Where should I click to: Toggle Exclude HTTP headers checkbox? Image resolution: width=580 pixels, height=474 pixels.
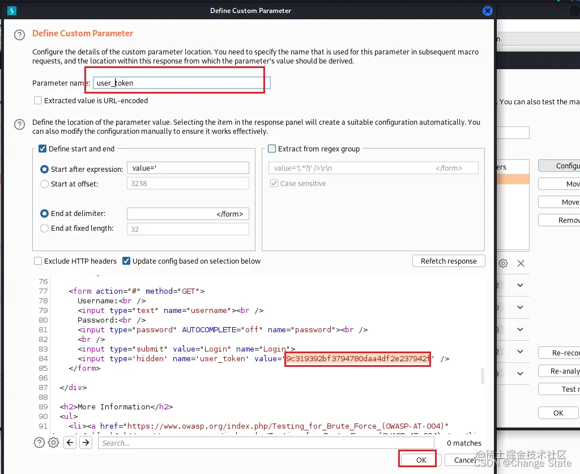coord(38,261)
